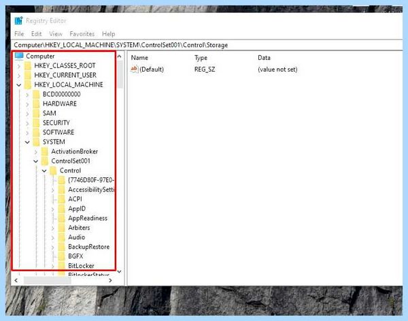Select the {7746D80F-97E0- key
The width and height of the screenshot is (408, 321).
(91, 180)
